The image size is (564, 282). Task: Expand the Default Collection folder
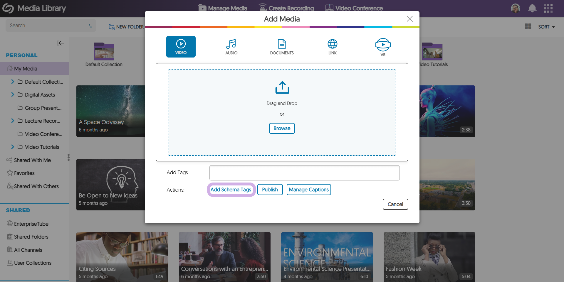click(13, 82)
